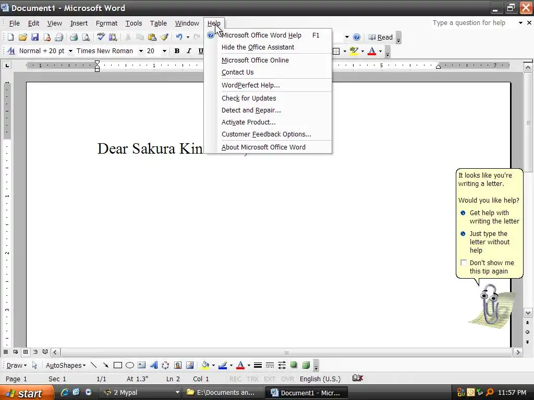Save the document with floppy icon
The width and height of the screenshot is (534, 400).
coord(35,37)
